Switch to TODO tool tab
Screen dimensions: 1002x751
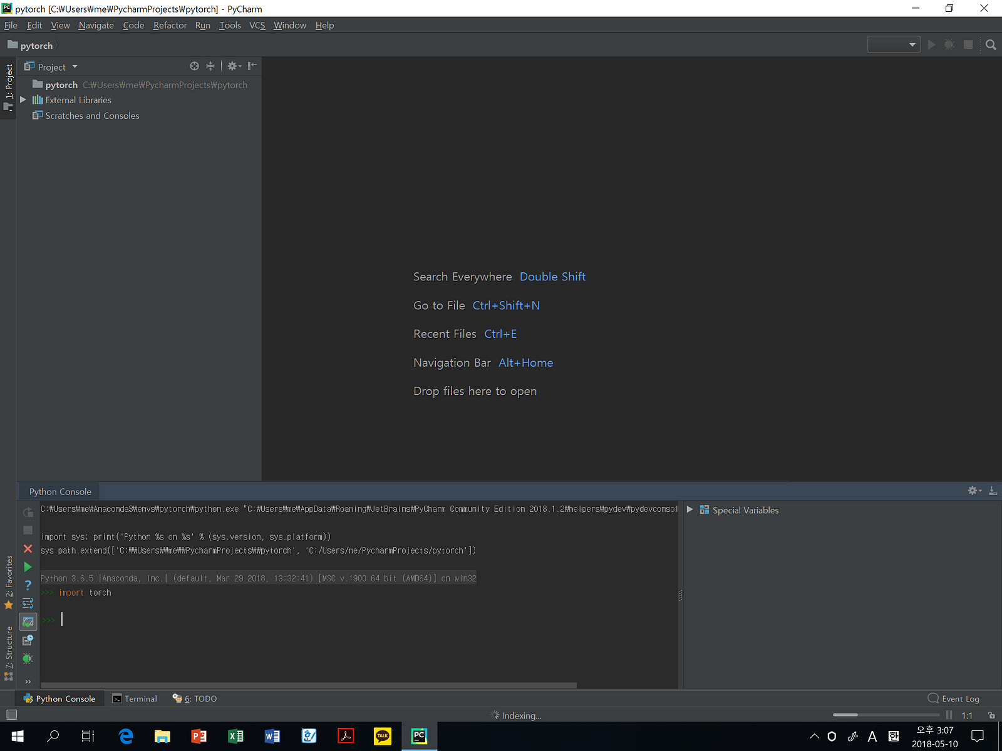[x=195, y=698]
